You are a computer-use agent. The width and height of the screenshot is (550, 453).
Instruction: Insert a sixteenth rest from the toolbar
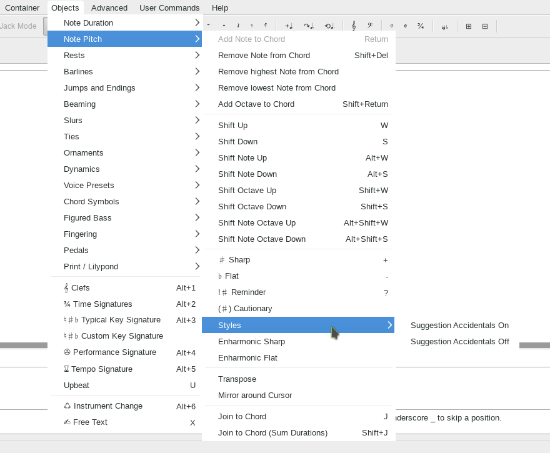(266, 26)
